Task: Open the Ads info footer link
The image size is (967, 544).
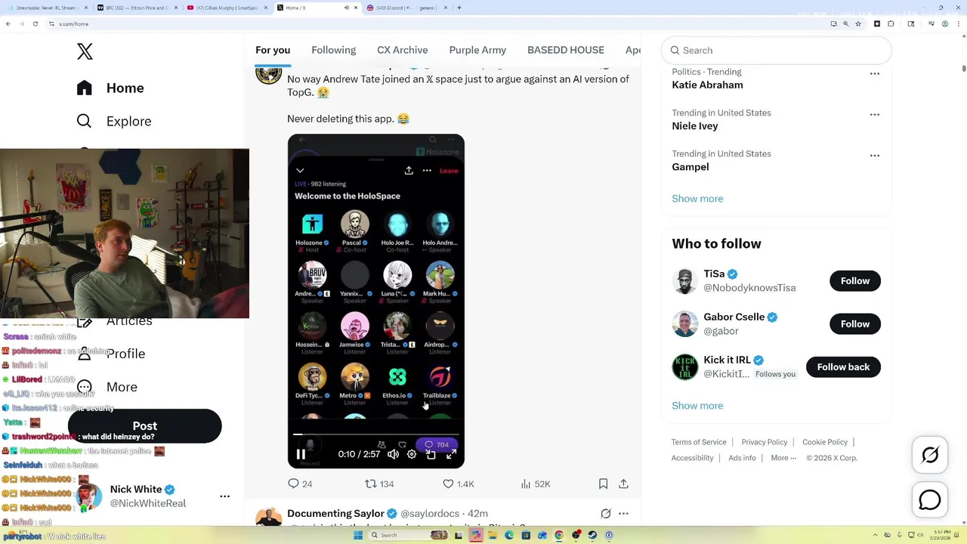Action: click(x=742, y=458)
